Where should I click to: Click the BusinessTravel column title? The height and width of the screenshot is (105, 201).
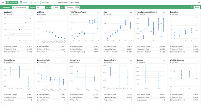click(x=110, y=60)
